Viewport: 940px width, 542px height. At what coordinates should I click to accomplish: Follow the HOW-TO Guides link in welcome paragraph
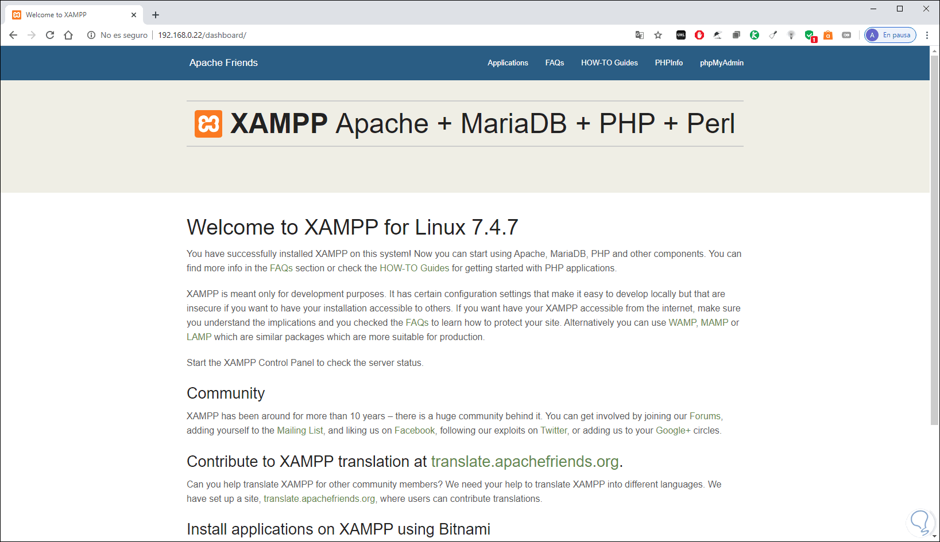415,268
